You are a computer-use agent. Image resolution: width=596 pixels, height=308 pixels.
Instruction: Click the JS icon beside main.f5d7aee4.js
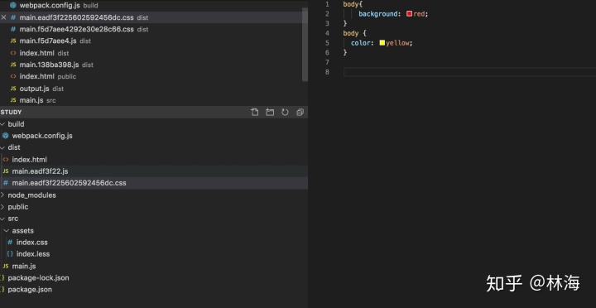(x=13, y=41)
